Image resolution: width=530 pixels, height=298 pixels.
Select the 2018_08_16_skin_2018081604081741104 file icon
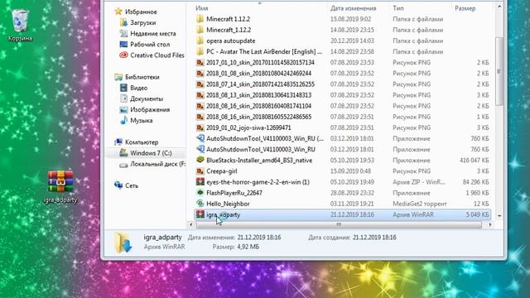click(x=200, y=106)
